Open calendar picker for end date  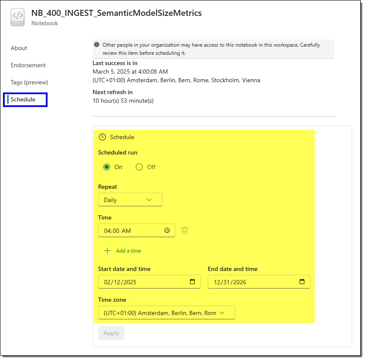pyautogui.click(x=302, y=282)
